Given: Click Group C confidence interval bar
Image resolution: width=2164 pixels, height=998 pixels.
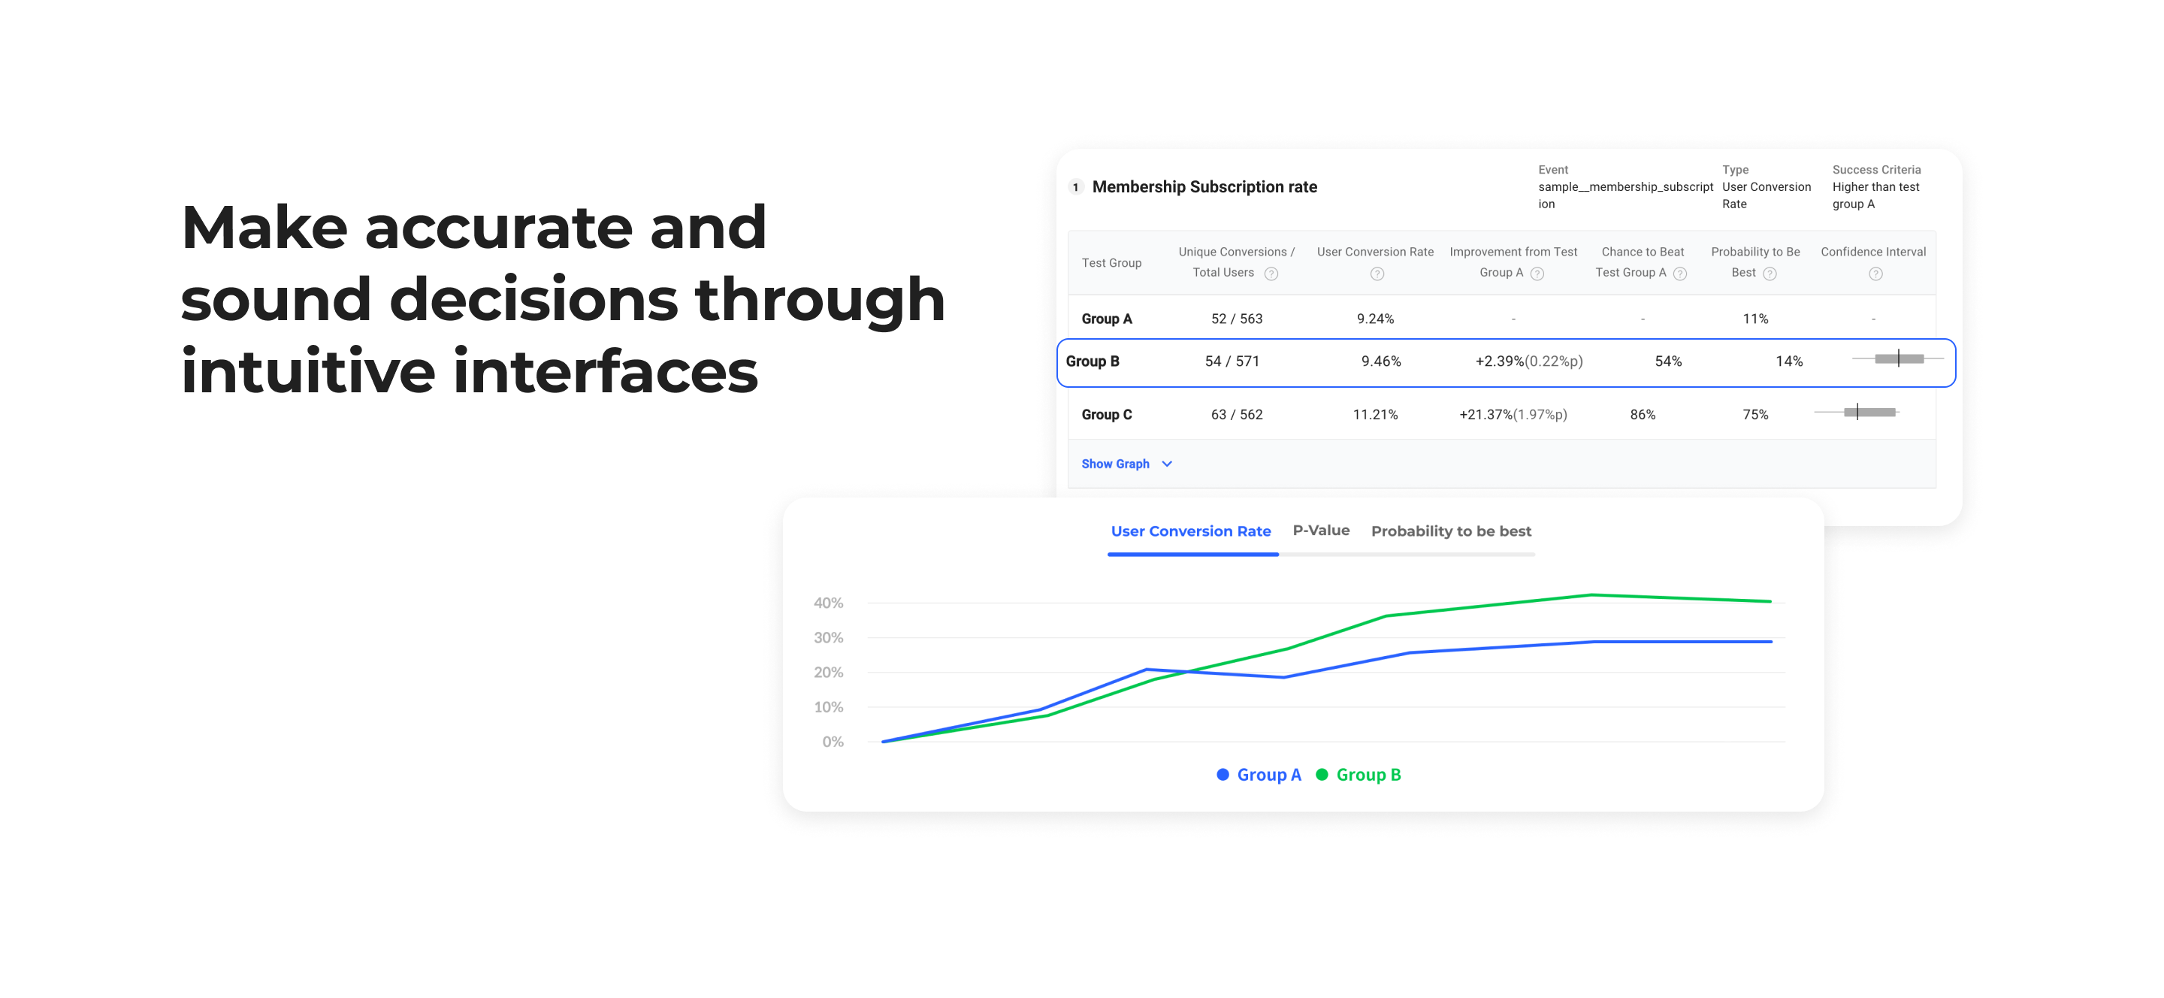Looking at the screenshot, I should click(1869, 413).
